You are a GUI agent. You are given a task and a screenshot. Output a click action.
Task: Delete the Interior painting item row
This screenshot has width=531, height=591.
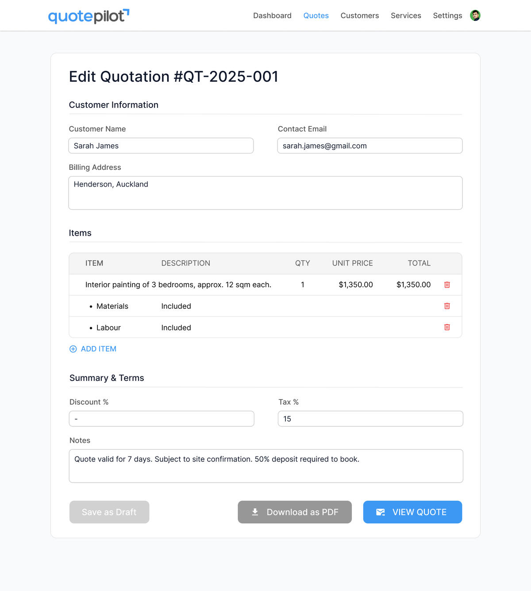click(447, 285)
